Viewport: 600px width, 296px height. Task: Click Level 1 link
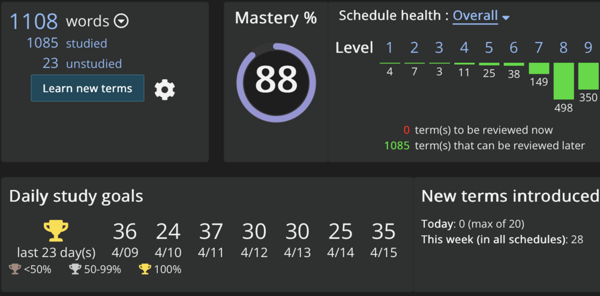point(389,48)
